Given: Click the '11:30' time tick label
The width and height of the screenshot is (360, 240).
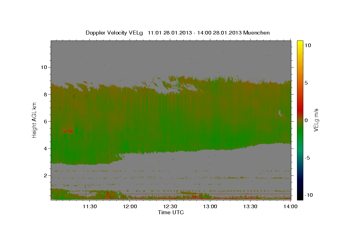Looking at the screenshot, I should tap(90, 206).
